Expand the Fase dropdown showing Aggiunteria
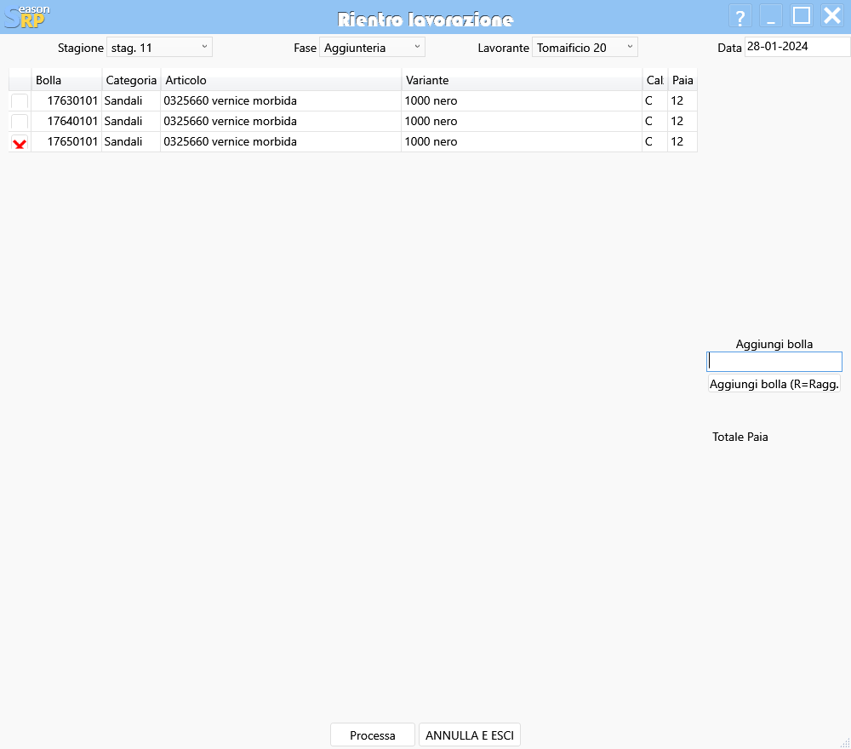Viewport: 851px width, 749px height. pos(372,48)
